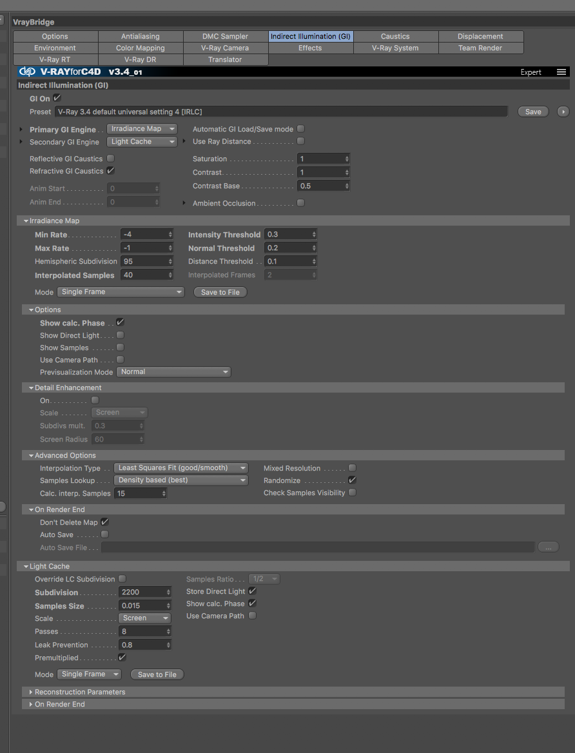575x753 pixels.
Task: Browse for Auto Save File path
Action: coord(548,547)
